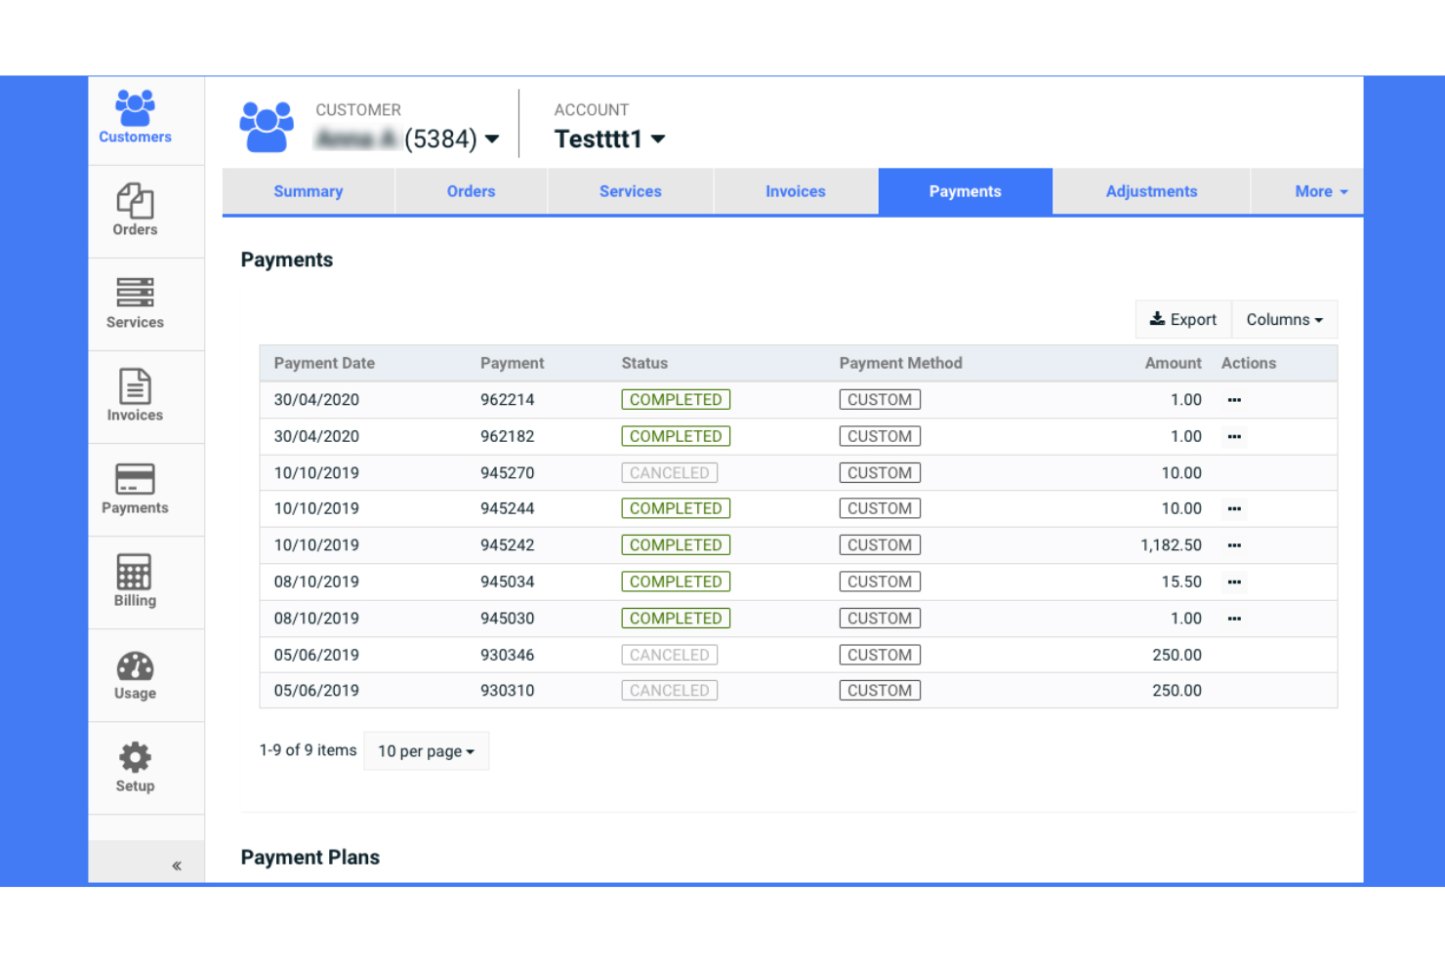This screenshot has width=1445, height=963.
Task: Select the Orders icon in sidebar
Action: [134, 209]
